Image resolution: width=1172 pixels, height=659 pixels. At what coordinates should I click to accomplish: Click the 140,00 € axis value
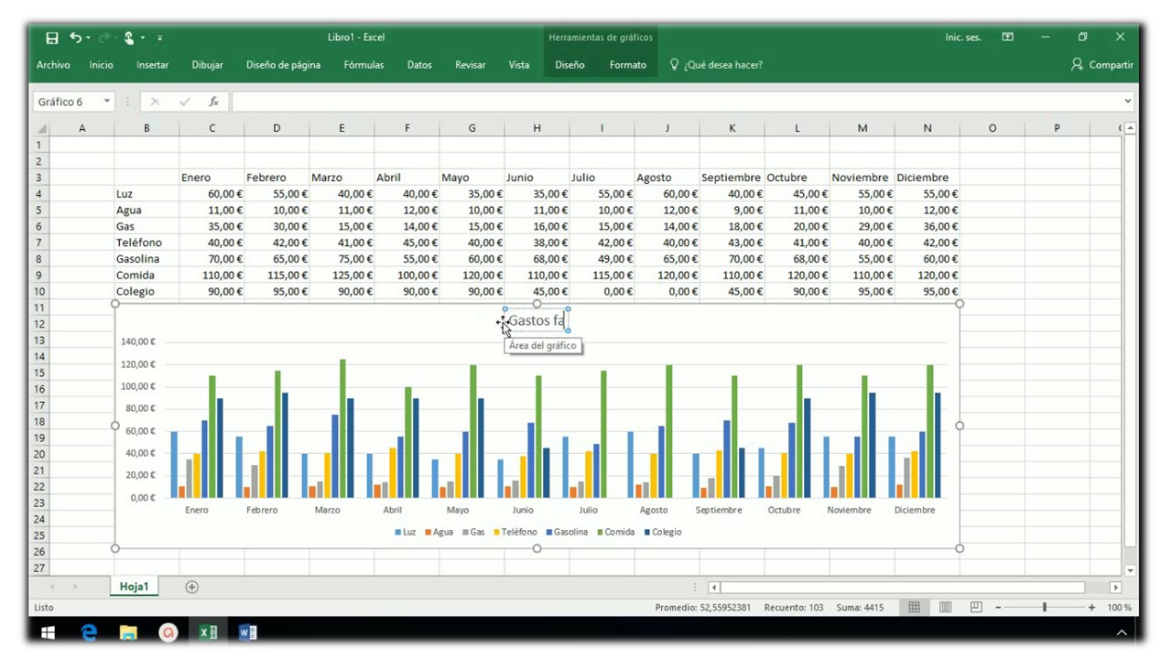coord(138,341)
